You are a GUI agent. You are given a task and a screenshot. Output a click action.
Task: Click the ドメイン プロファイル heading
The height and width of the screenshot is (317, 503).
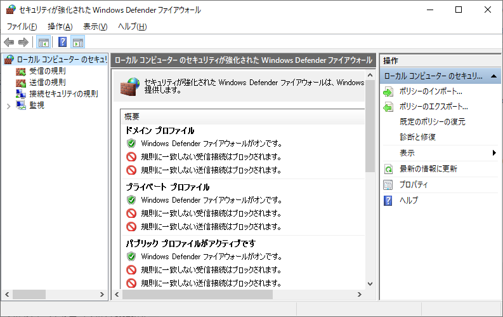pos(160,131)
